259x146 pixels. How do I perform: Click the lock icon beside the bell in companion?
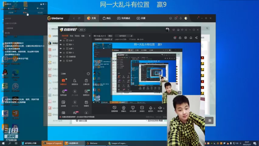180,38
